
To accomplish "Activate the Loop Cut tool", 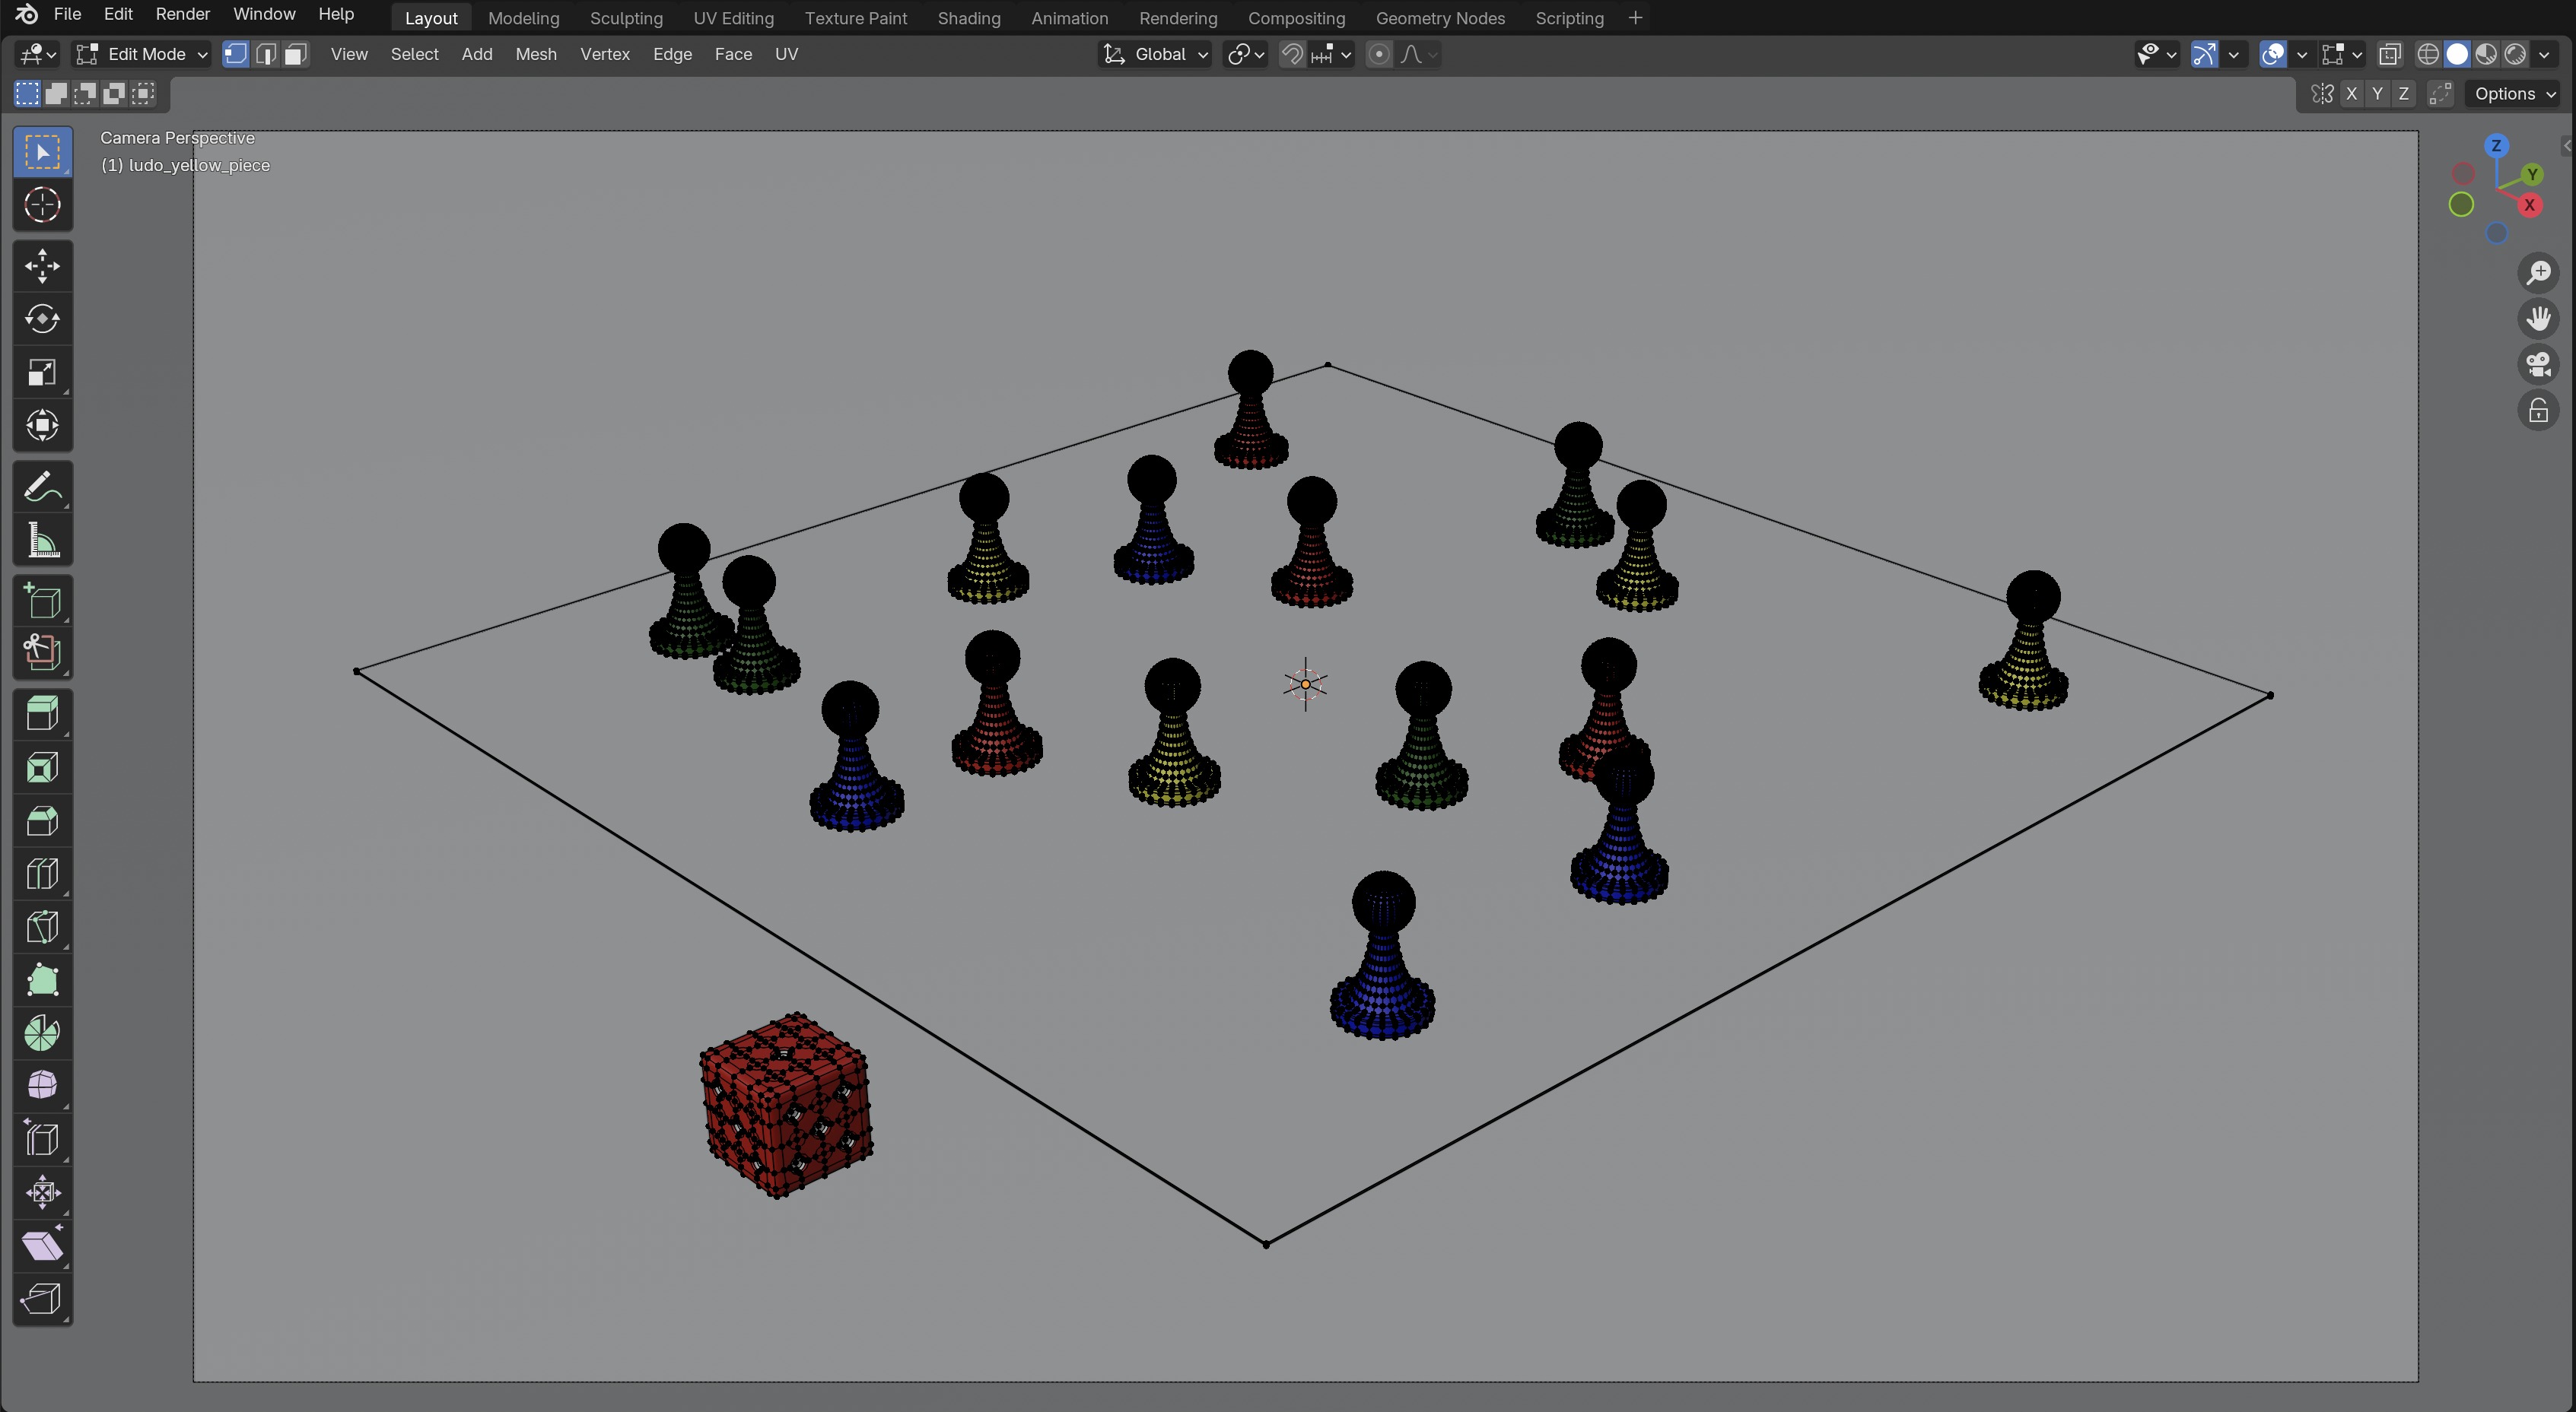I will (x=42, y=874).
